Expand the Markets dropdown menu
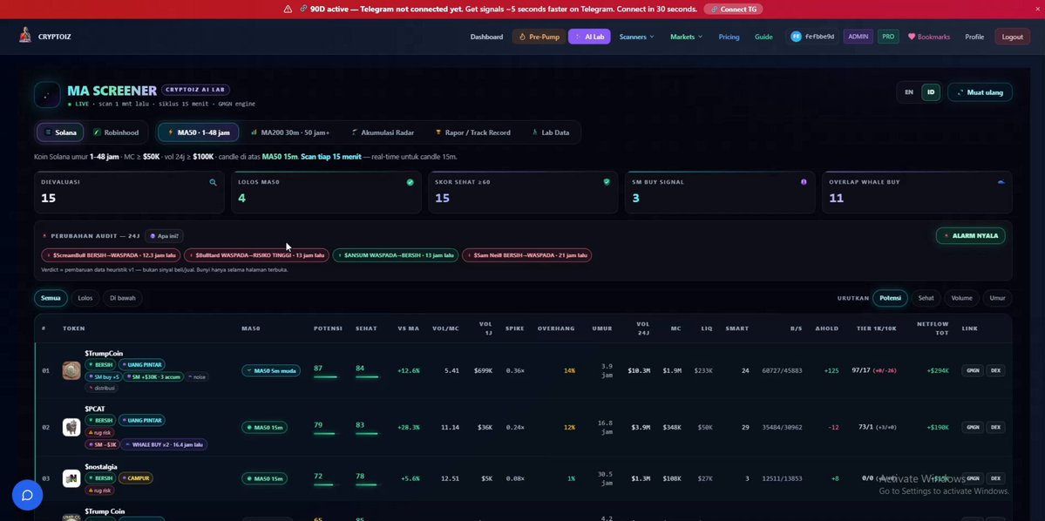This screenshot has width=1045, height=521. [x=687, y=37]
